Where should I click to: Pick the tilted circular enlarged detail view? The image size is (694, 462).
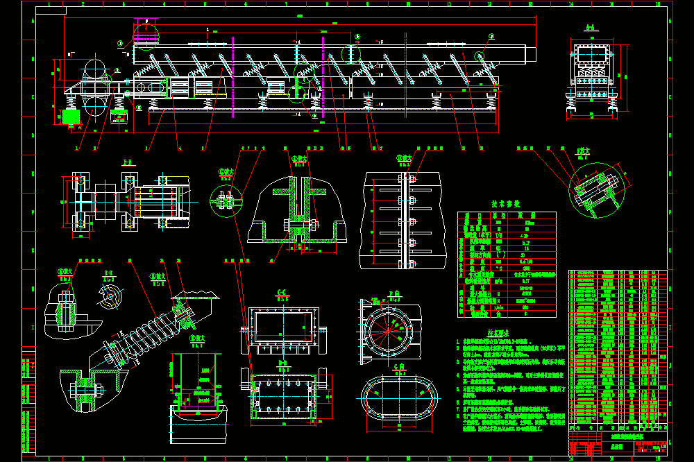597,190
